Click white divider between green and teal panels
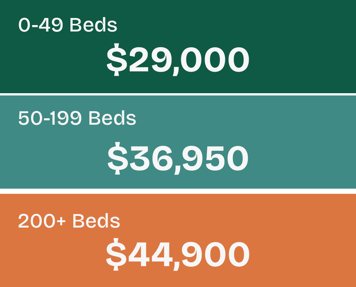The image size is (356, 287). click(178, 94)
